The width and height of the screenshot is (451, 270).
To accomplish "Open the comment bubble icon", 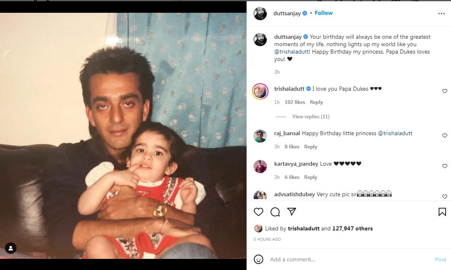I will [x=275, y=212].
